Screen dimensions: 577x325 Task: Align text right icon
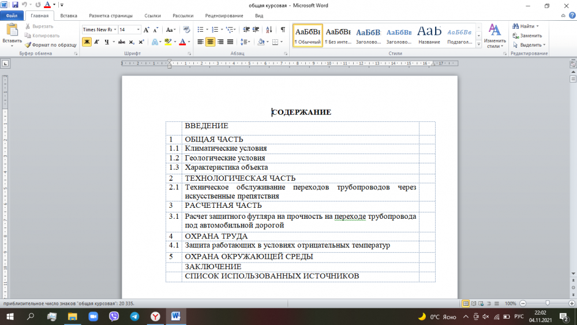[x=220, y=42]
